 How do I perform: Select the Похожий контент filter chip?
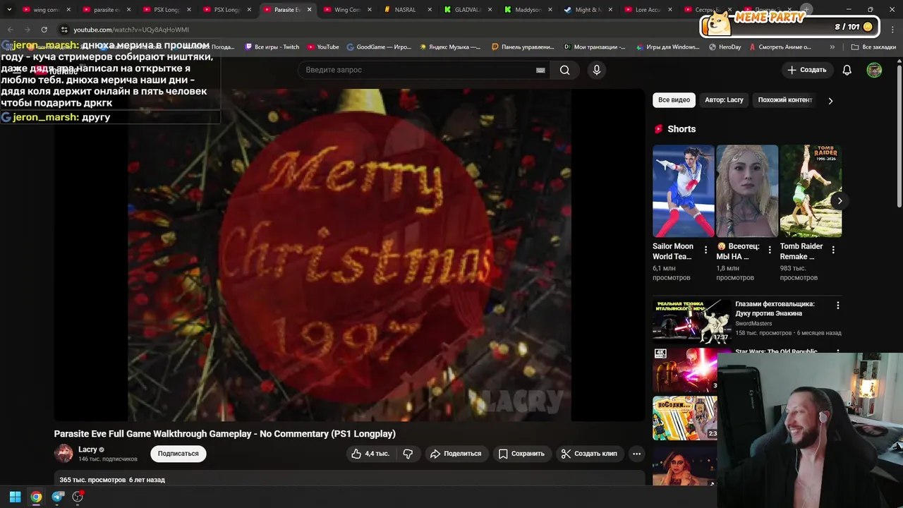[x=784, y=100]
